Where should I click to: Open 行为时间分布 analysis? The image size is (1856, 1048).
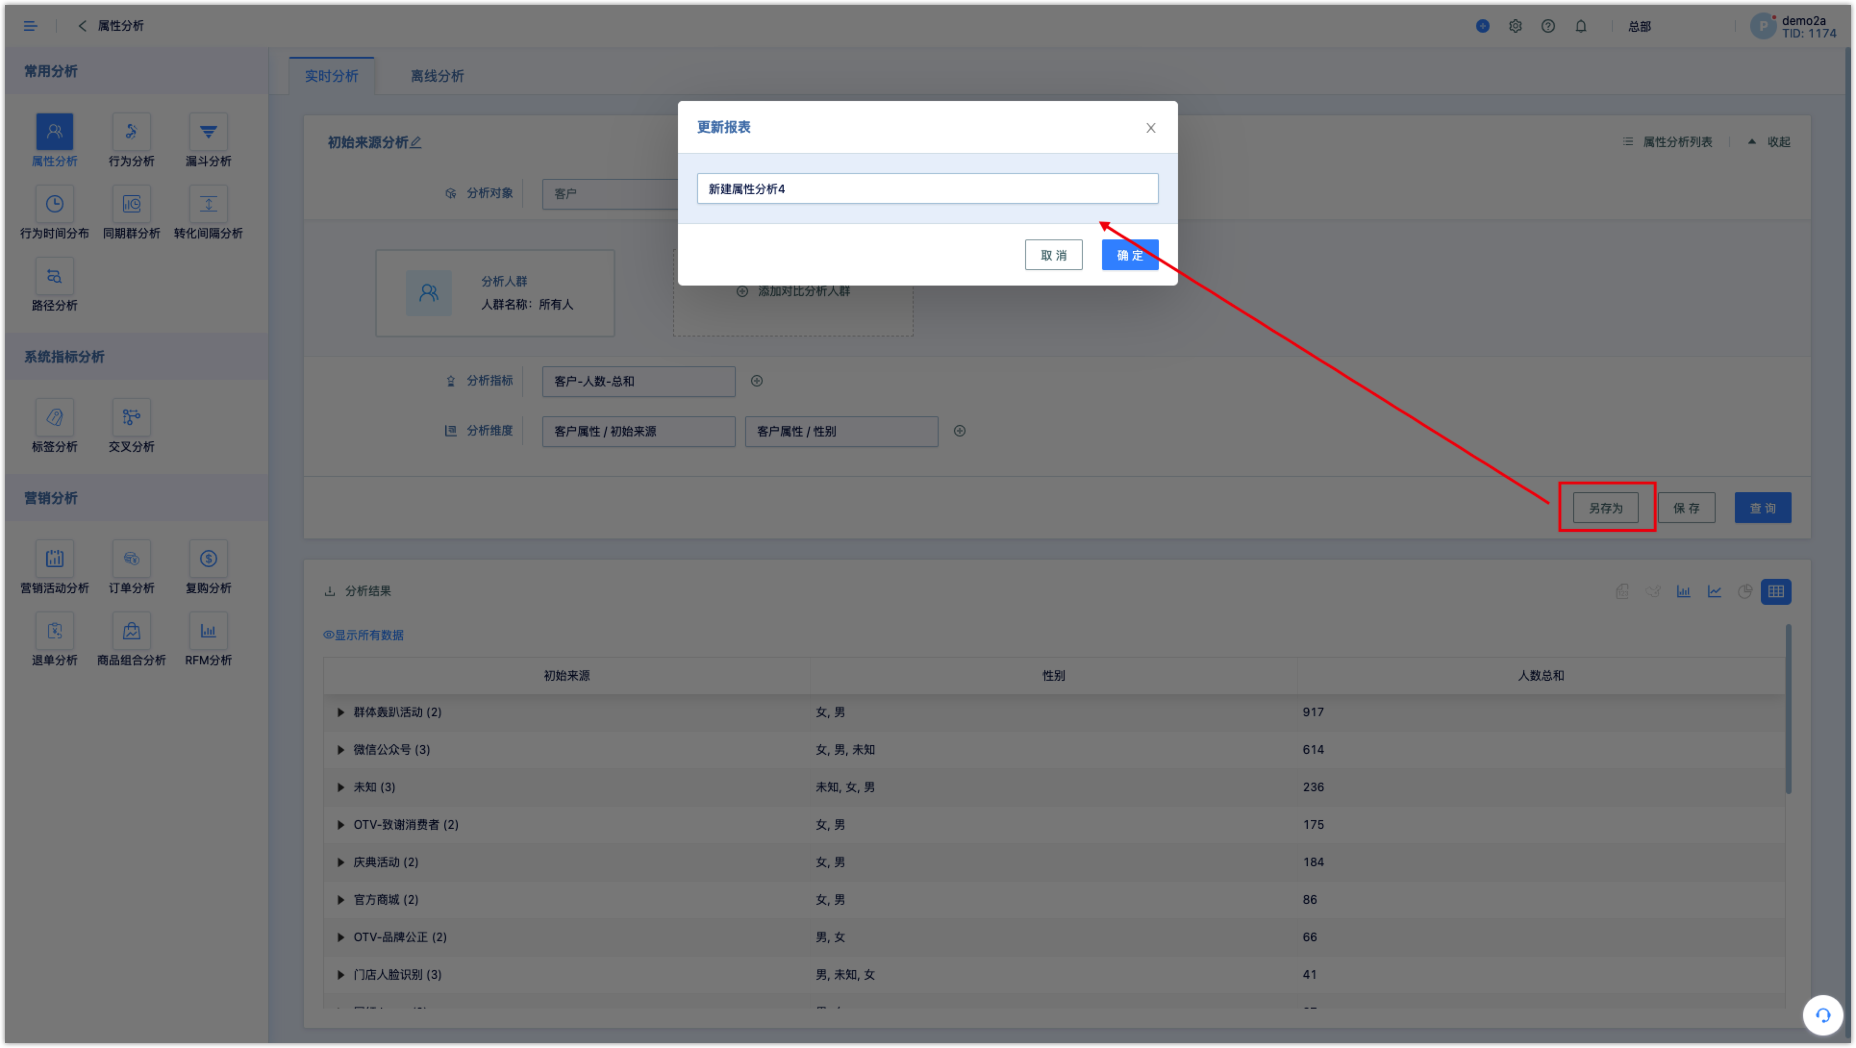tap(54, 213)
